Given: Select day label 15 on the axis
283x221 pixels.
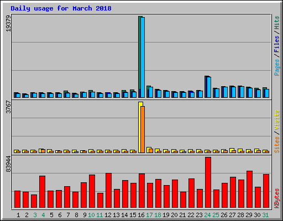Looking at the screenshot, I should pos(133,215).
